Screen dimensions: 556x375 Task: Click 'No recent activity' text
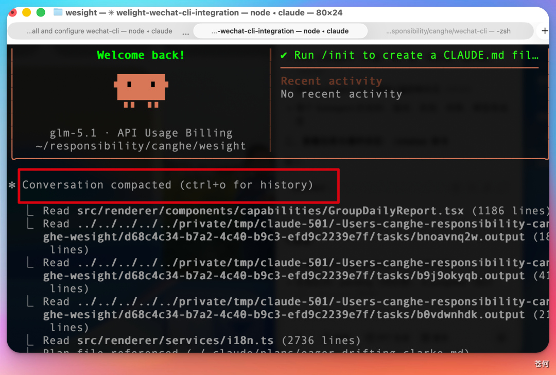341,94
